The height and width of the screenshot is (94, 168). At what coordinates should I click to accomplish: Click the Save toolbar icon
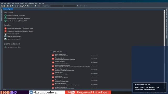[x=8, y=6]
